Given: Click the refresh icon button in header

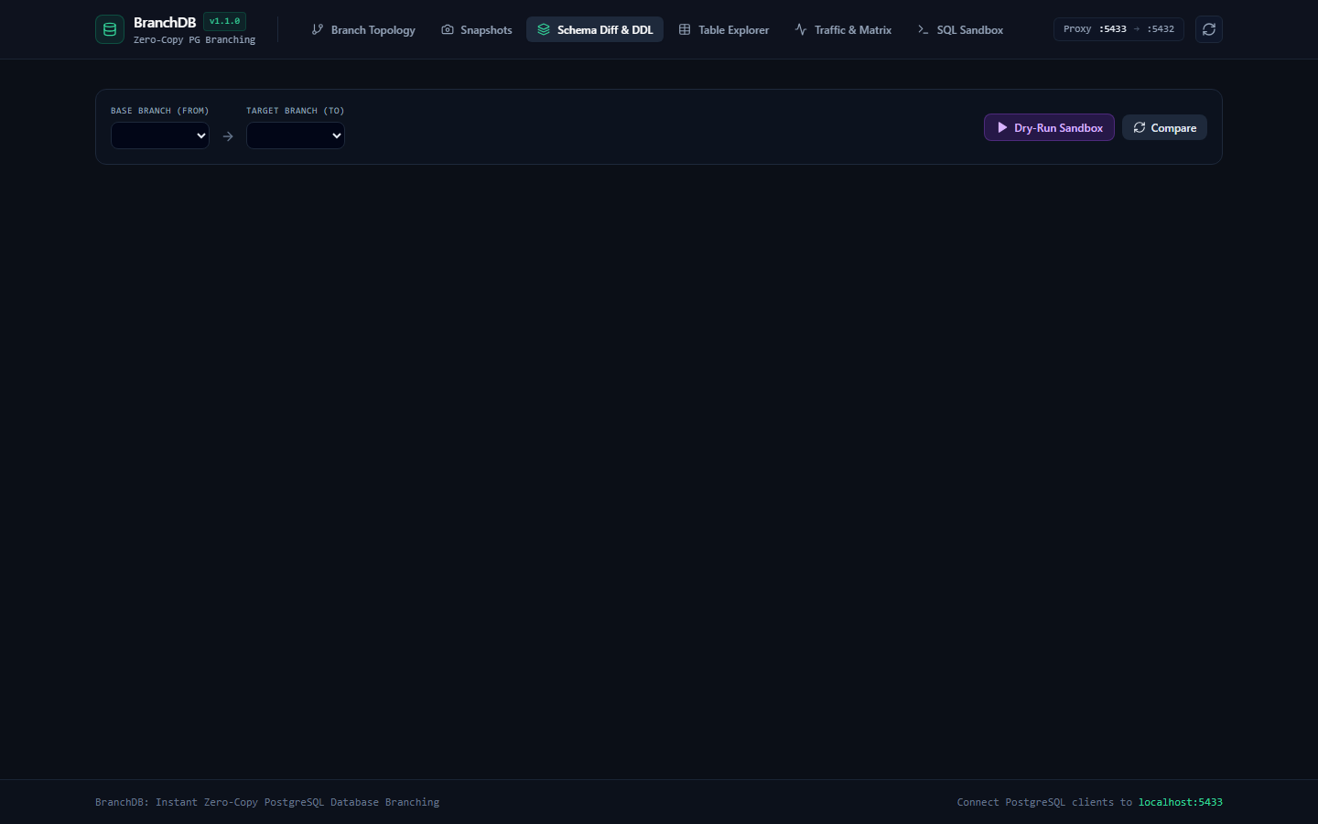Looking at the screenshot, I should point(1209,29).
